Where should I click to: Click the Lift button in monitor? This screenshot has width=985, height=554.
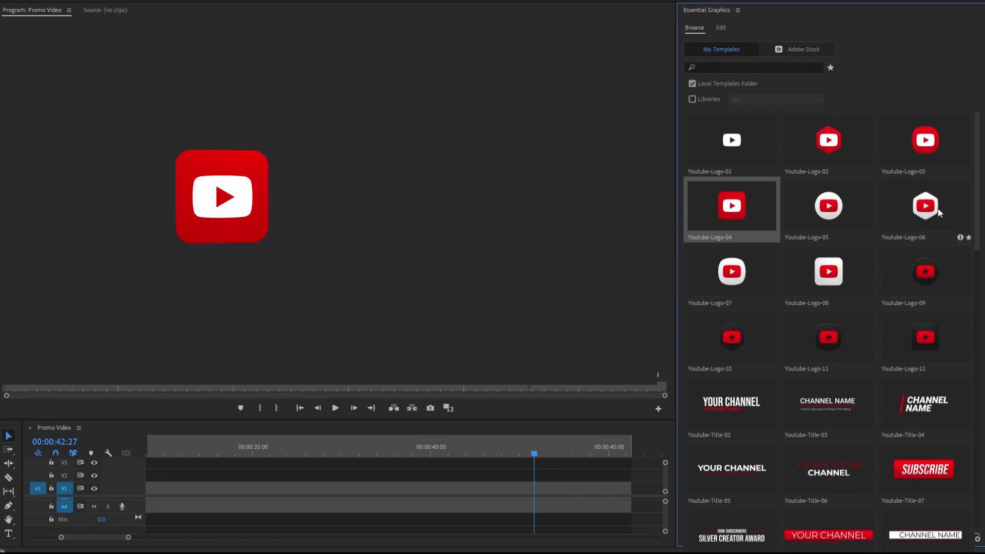(x=393, y=408)
